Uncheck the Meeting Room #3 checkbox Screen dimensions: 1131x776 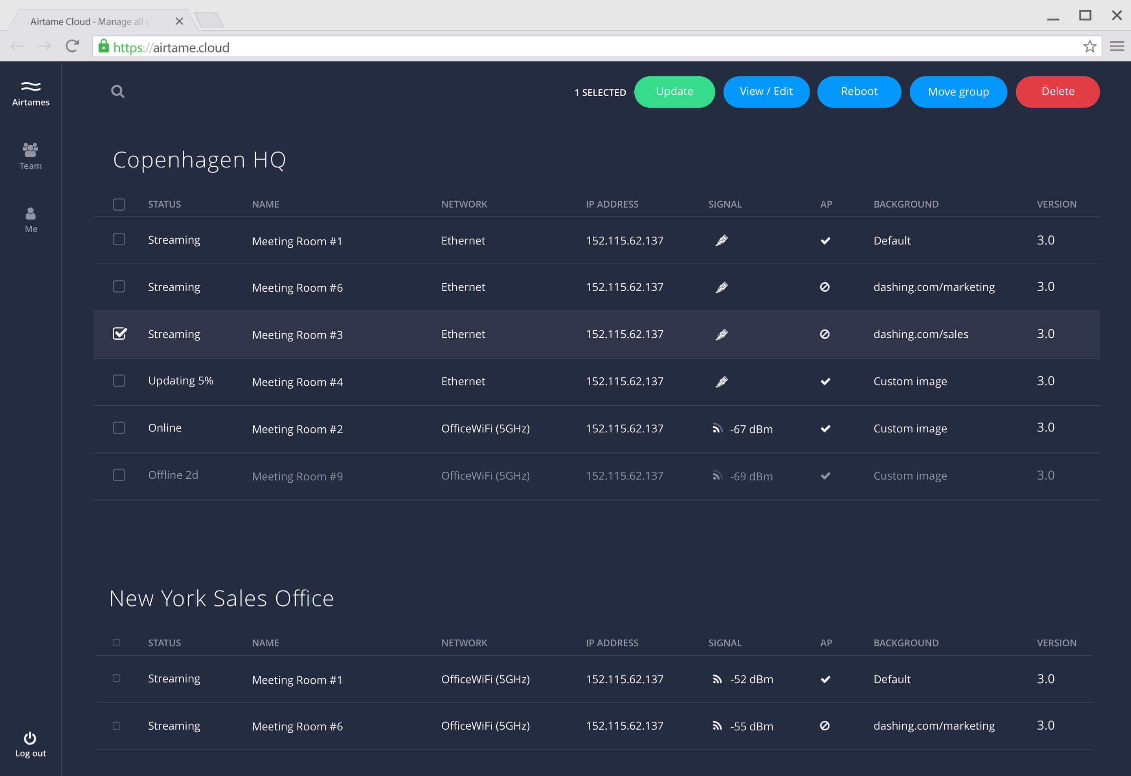coord(119,333)
